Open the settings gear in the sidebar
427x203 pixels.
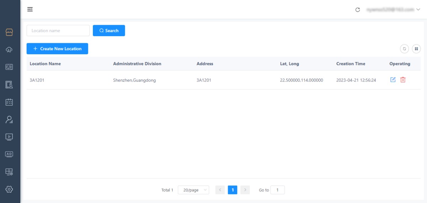tap(9, 189)
